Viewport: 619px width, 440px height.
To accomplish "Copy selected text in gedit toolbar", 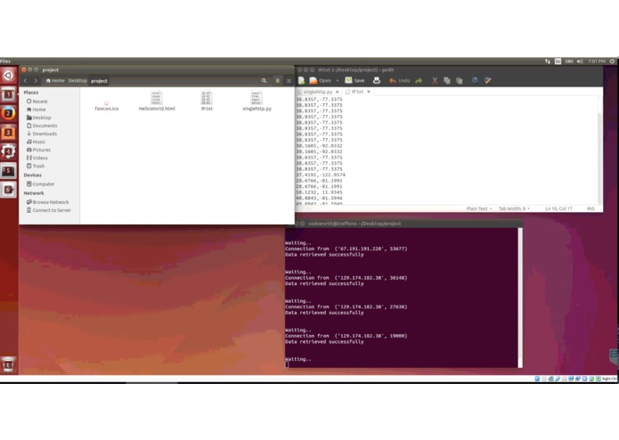I will pyautogui.click(x=447, y=80).
